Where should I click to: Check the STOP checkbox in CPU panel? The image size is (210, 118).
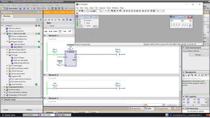point(85,26)
